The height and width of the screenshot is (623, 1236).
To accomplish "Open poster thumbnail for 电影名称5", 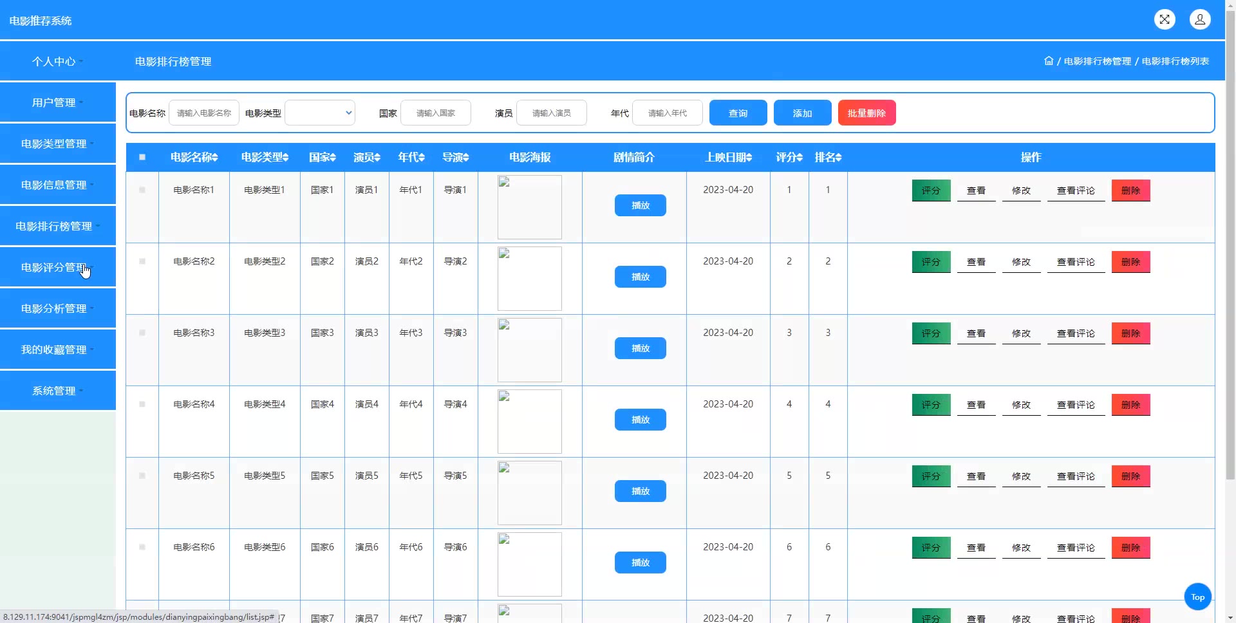I will tap(530, 493).
